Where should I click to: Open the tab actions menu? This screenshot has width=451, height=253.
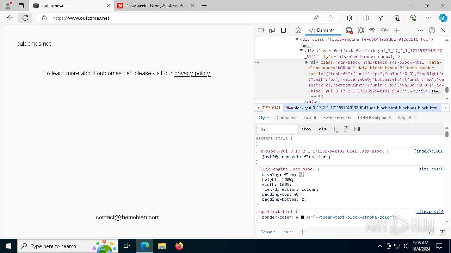(21, 6)
